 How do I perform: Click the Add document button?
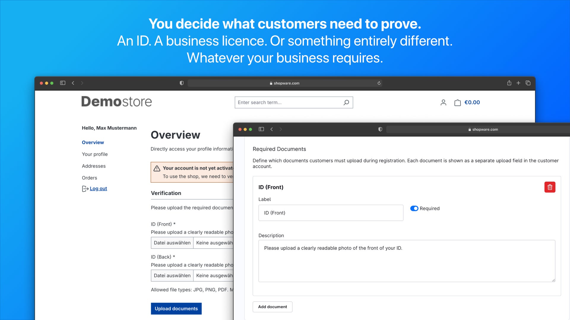(272, 307)
